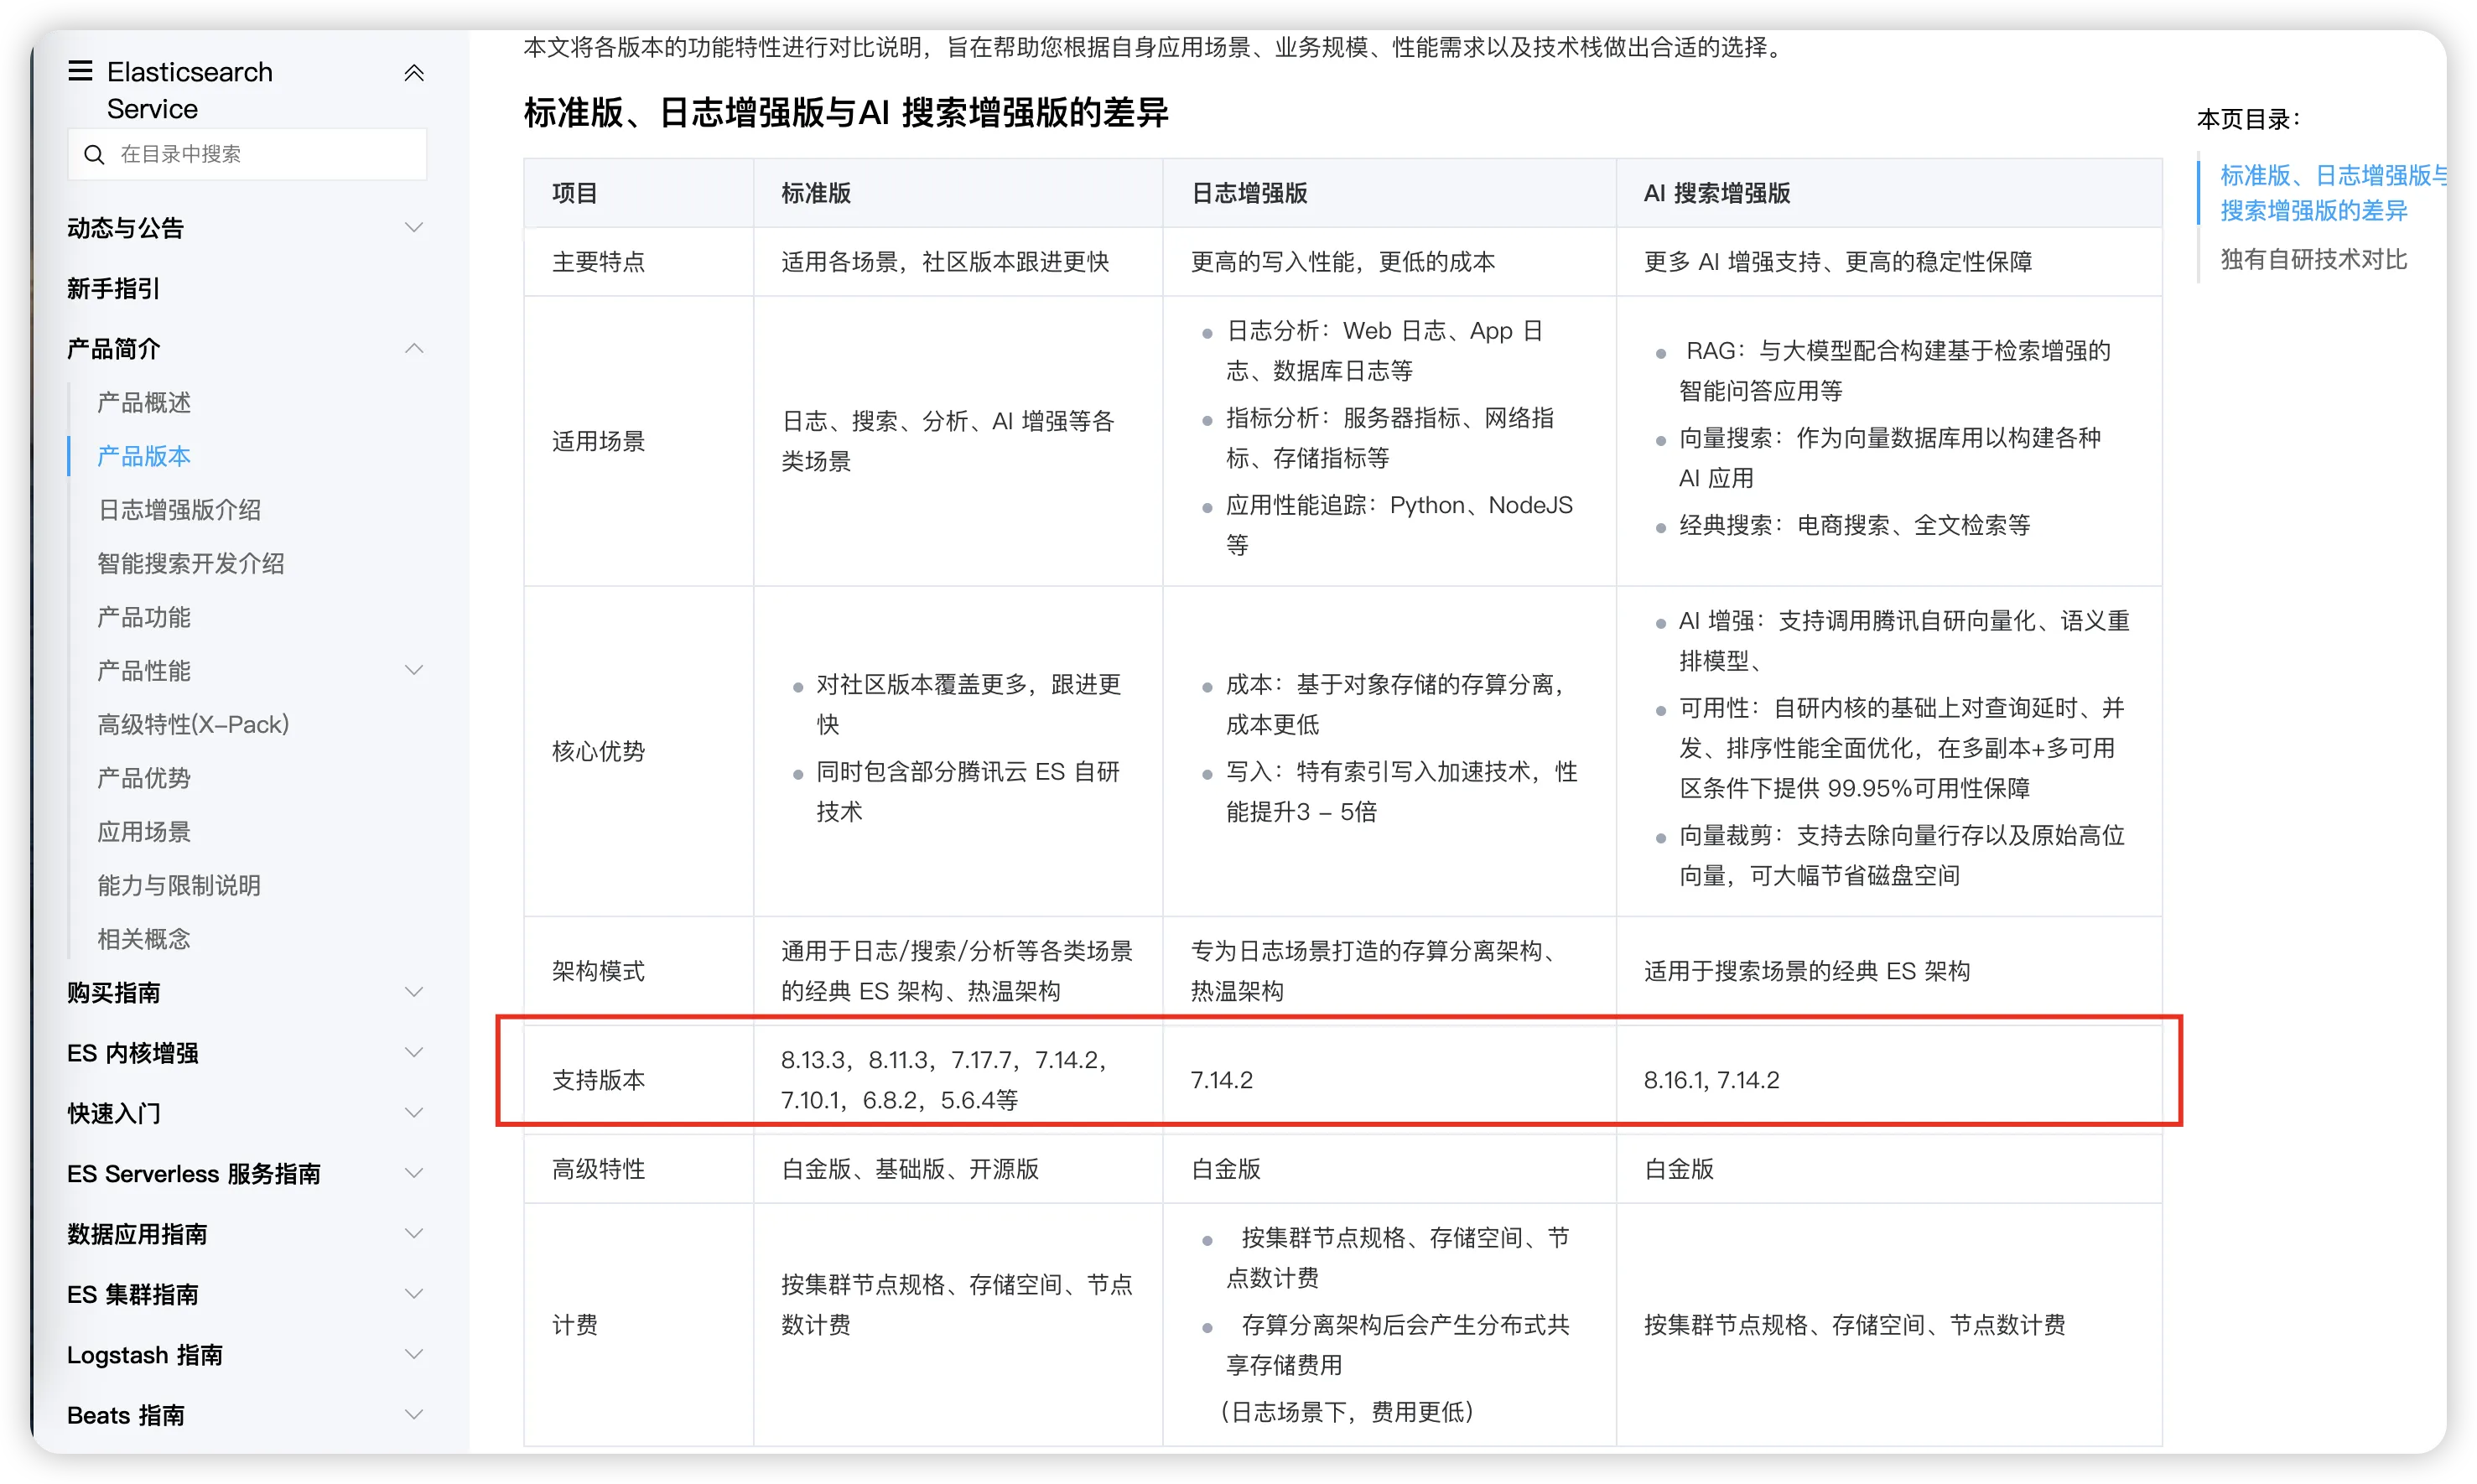Click the hamburger menu icon beside Elasticsearch Service
This screenshot has width=2477, height=1484.
pos(80,71)
